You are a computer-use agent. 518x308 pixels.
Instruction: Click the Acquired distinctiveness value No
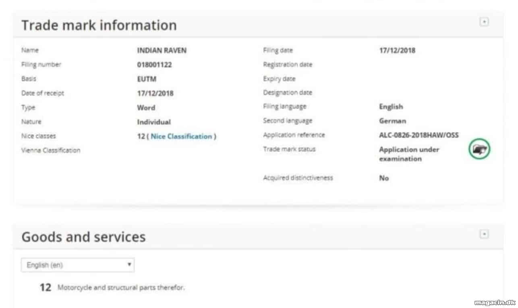[x=384, y=178]
